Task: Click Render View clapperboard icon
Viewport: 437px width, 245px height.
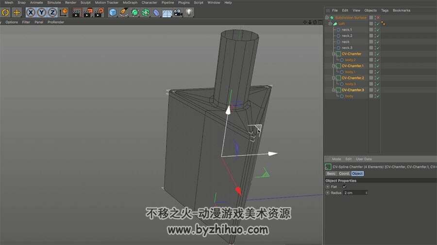Action: pyautogui.click(x=76, y=13)
